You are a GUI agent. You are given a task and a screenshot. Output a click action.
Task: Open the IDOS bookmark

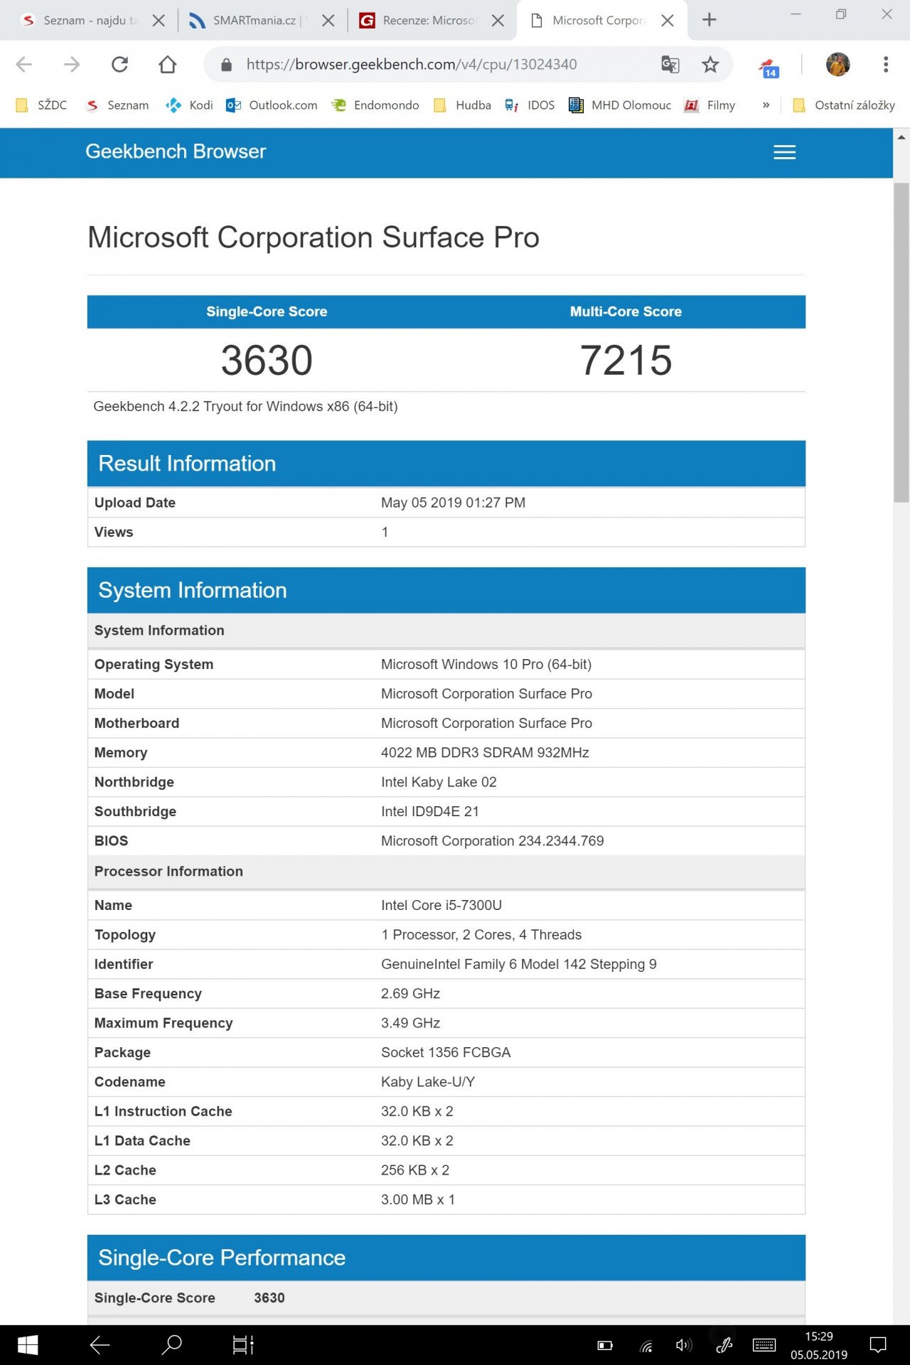pyautogui.click(x=530, y=105)
